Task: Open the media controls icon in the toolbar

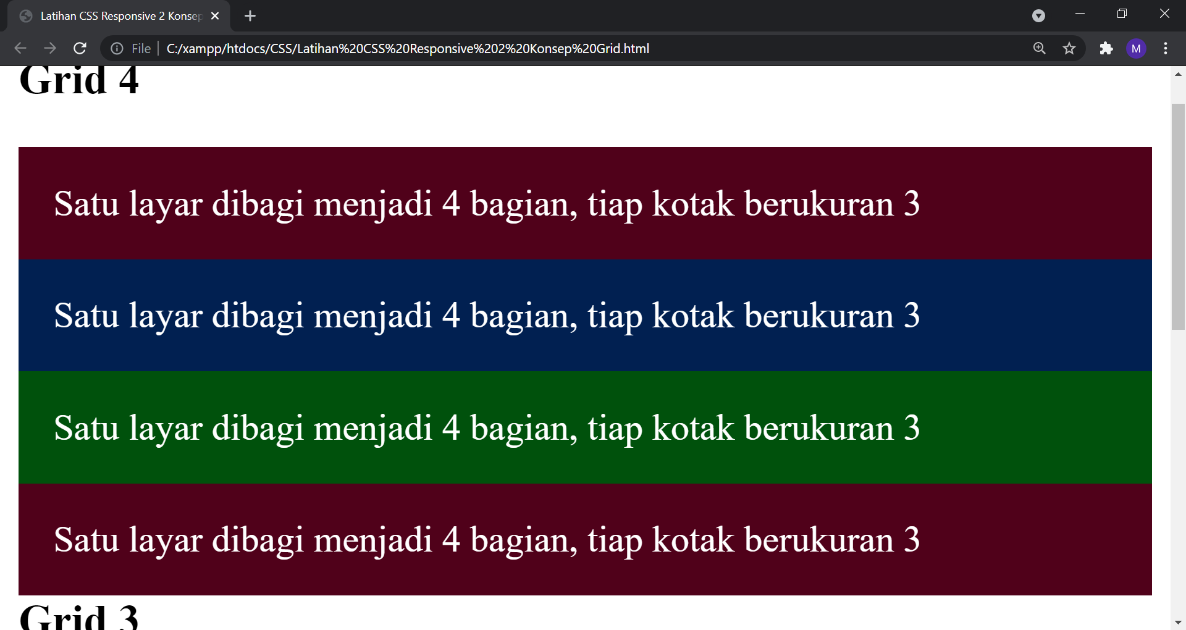Action: pyautogui.click(x=1038, y=15)
